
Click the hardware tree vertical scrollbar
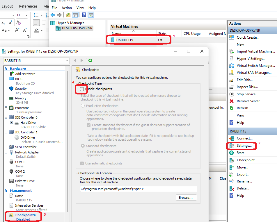point(67,141)
